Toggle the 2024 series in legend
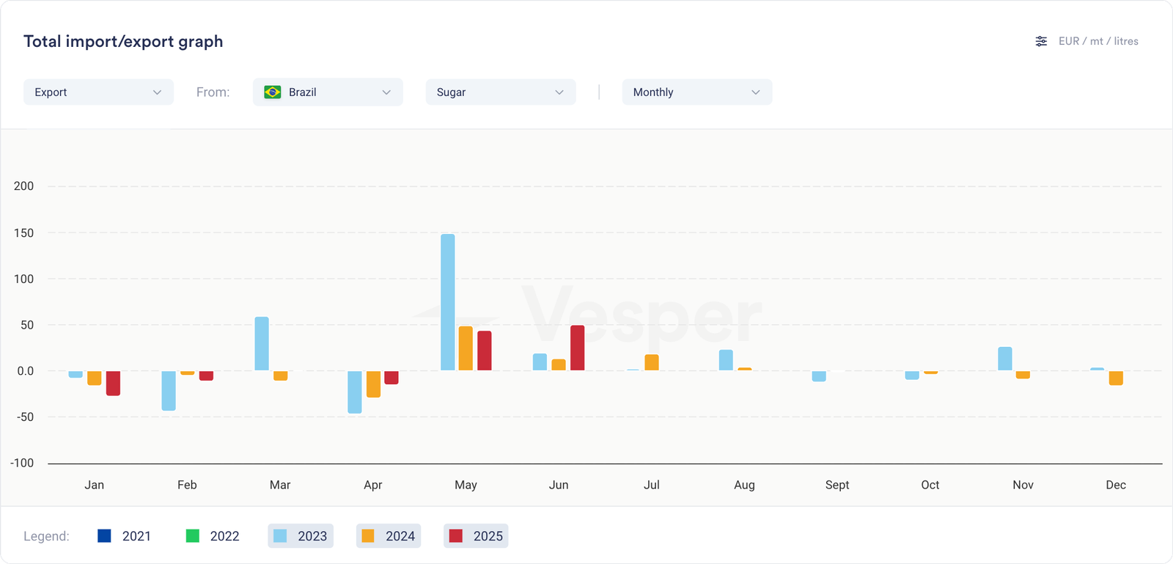Image resolution: width=1173 pixels, height=564 pixels. point(389,536)
